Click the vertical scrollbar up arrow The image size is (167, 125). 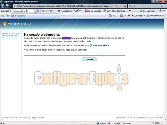tap(165, 20)
